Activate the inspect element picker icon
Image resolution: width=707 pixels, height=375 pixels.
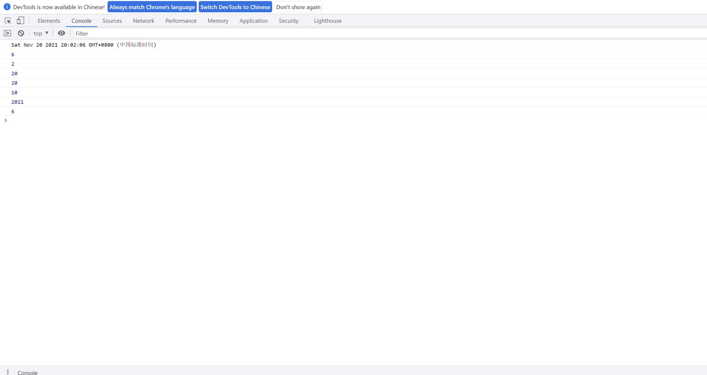(8, 21)
